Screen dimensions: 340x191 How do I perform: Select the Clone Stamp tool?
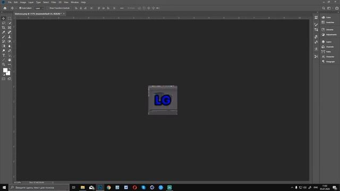[10, 37]
